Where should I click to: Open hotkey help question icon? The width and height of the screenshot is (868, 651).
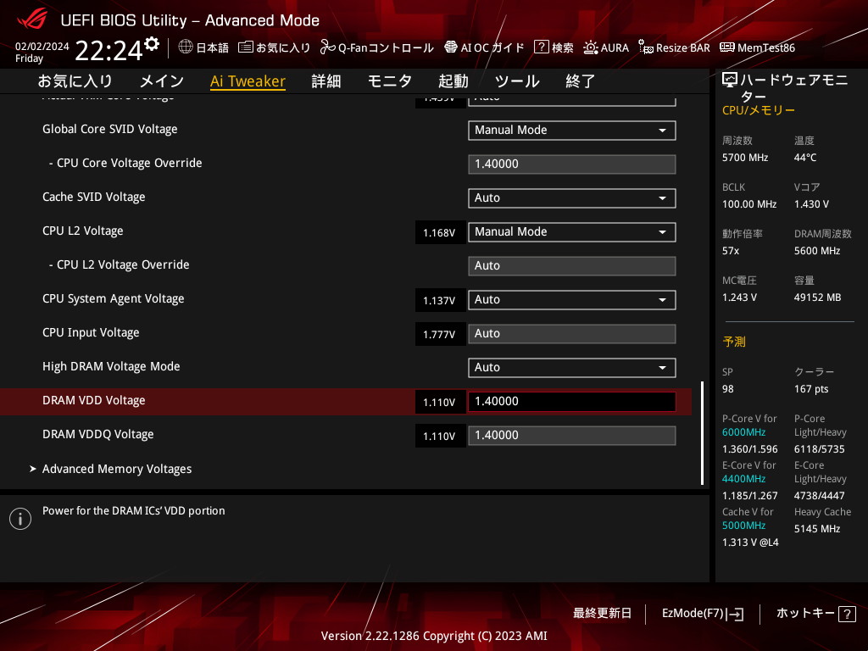[x=847, y=614]
